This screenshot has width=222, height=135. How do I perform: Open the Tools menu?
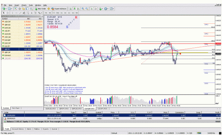(x=31, y=5)
